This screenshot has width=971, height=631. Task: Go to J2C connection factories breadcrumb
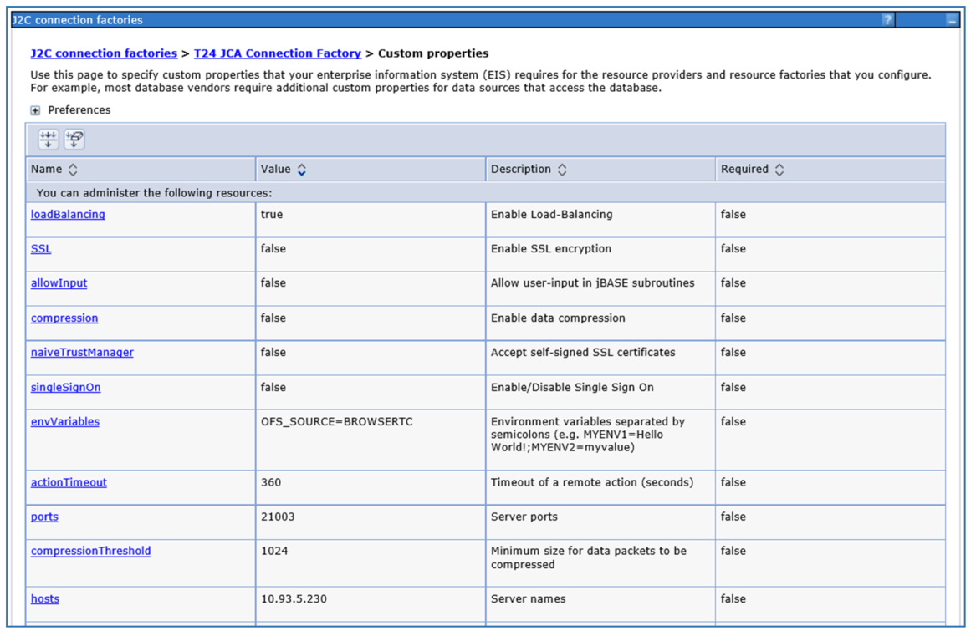click(104, 53)
